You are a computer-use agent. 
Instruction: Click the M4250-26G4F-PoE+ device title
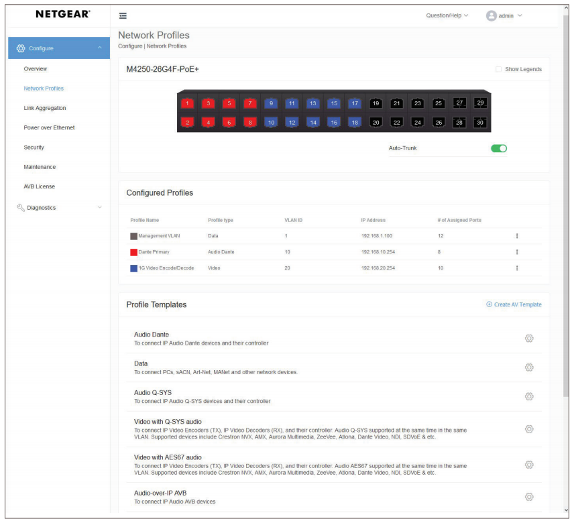coord(162,69)
